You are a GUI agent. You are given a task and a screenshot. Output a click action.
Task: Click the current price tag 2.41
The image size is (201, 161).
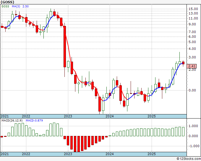pyautogui.click(x=192, y=66)
